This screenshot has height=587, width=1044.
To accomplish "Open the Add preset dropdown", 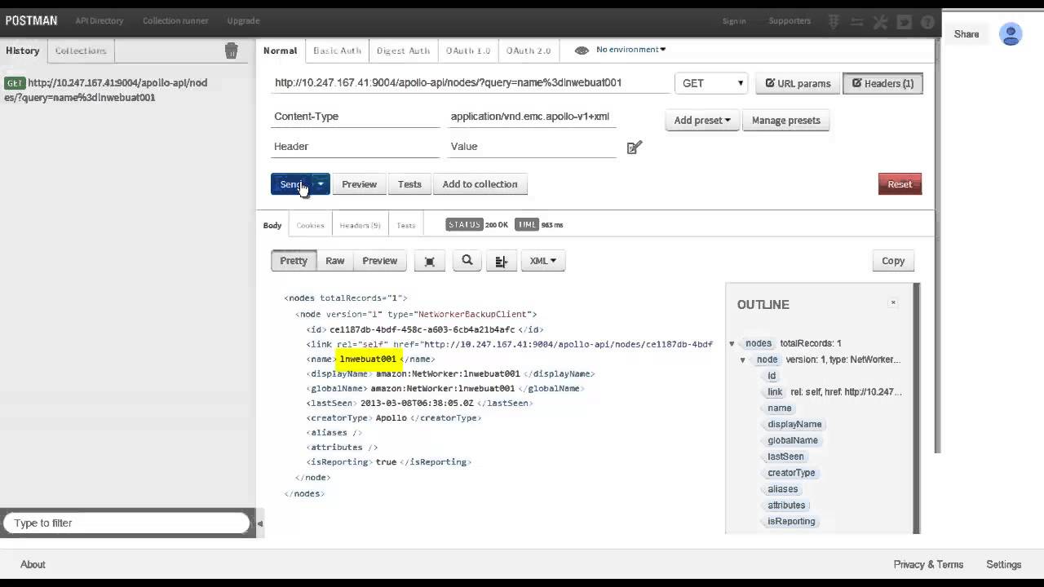I will point(702,121).
